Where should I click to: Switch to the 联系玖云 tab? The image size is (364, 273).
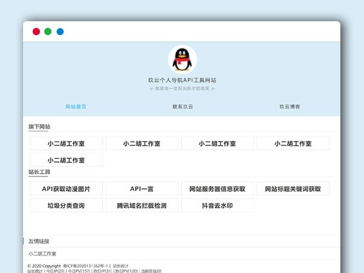pos(183,106)
